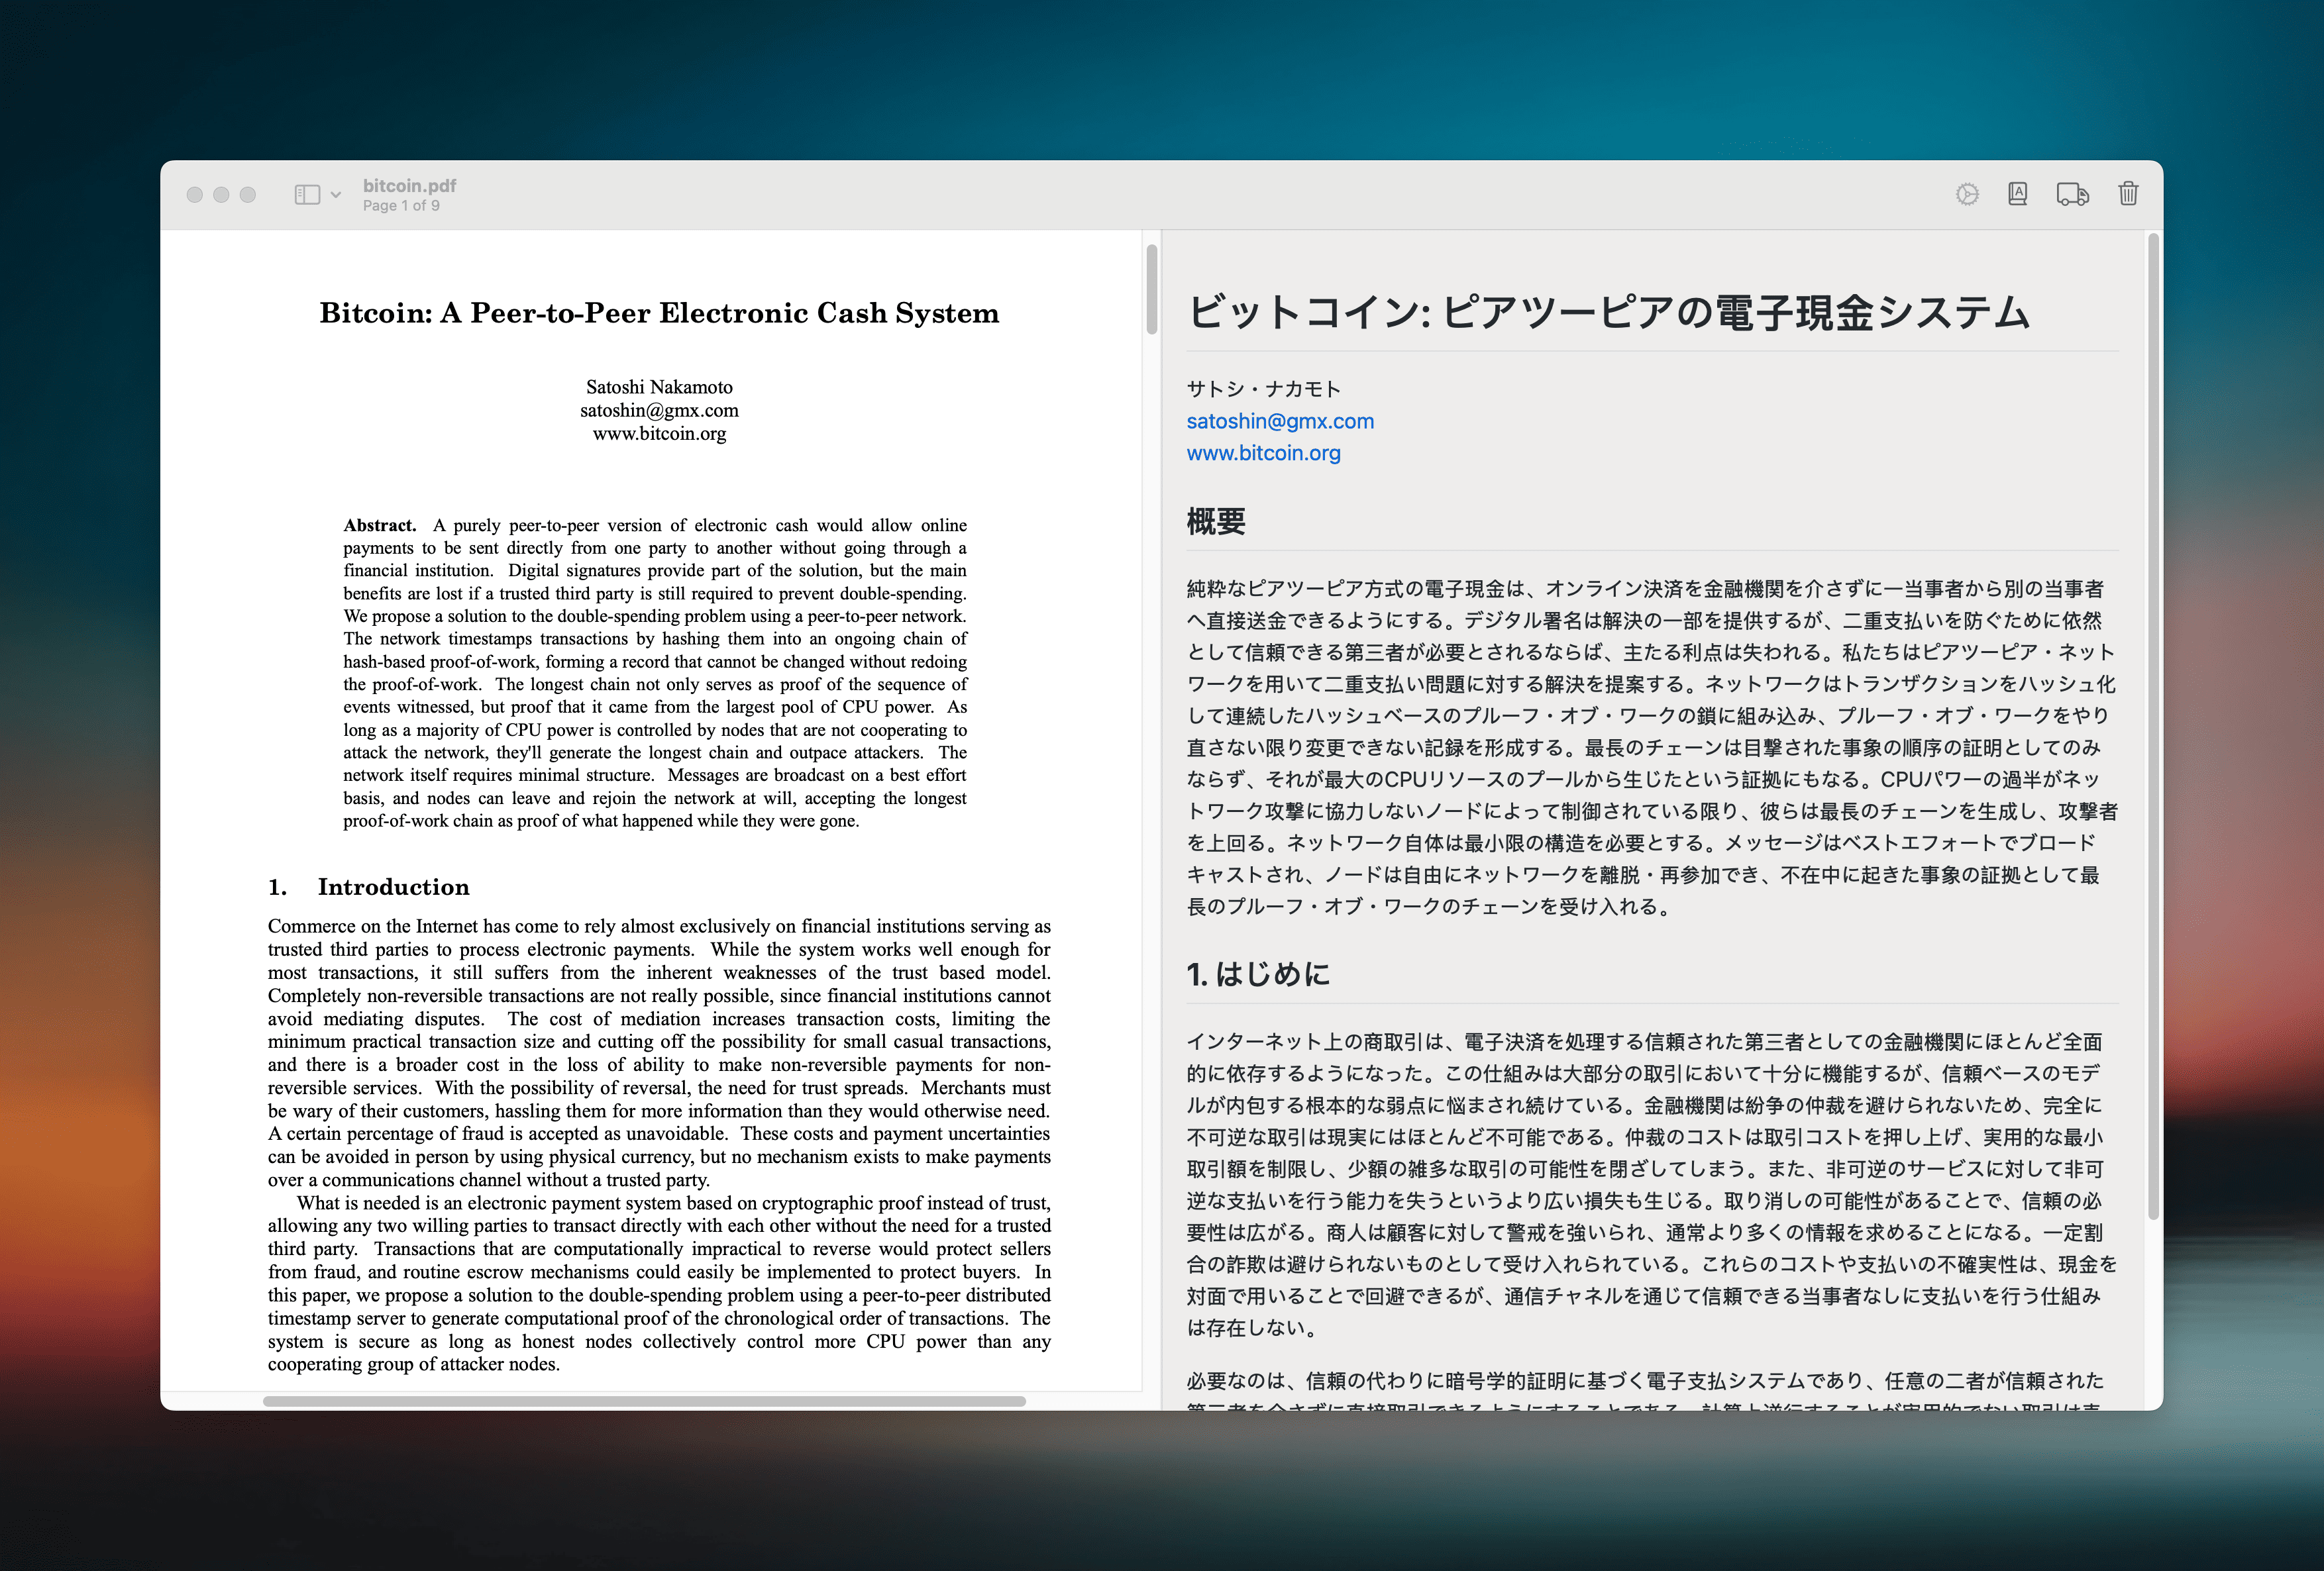
Task: Select the English title of the Bitcoin paper
Action: click(x=657, y=312)
